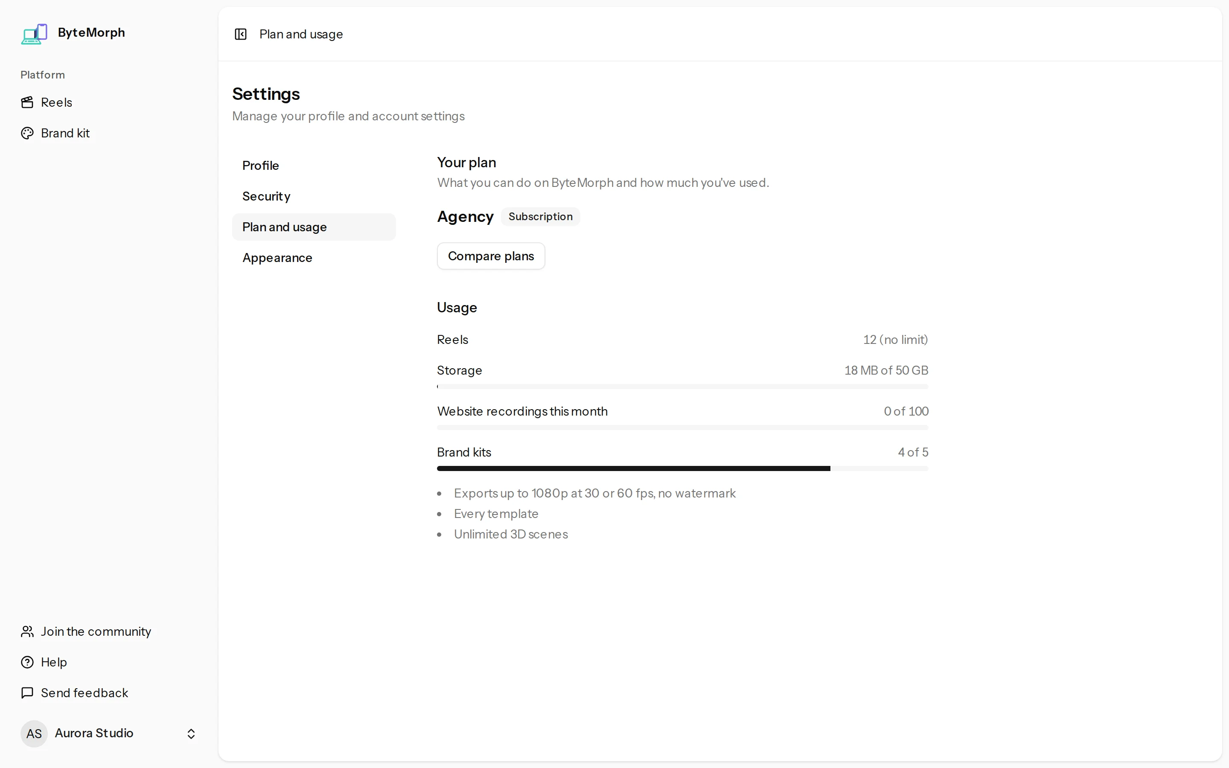Click the '4 of 5' brand kits value
This screenshot has width=1229, height=768.
913,453
